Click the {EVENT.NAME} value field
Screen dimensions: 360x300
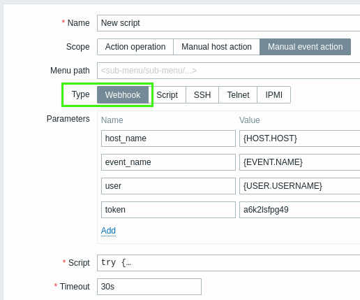pyautogui.click(x=300, y=162)
